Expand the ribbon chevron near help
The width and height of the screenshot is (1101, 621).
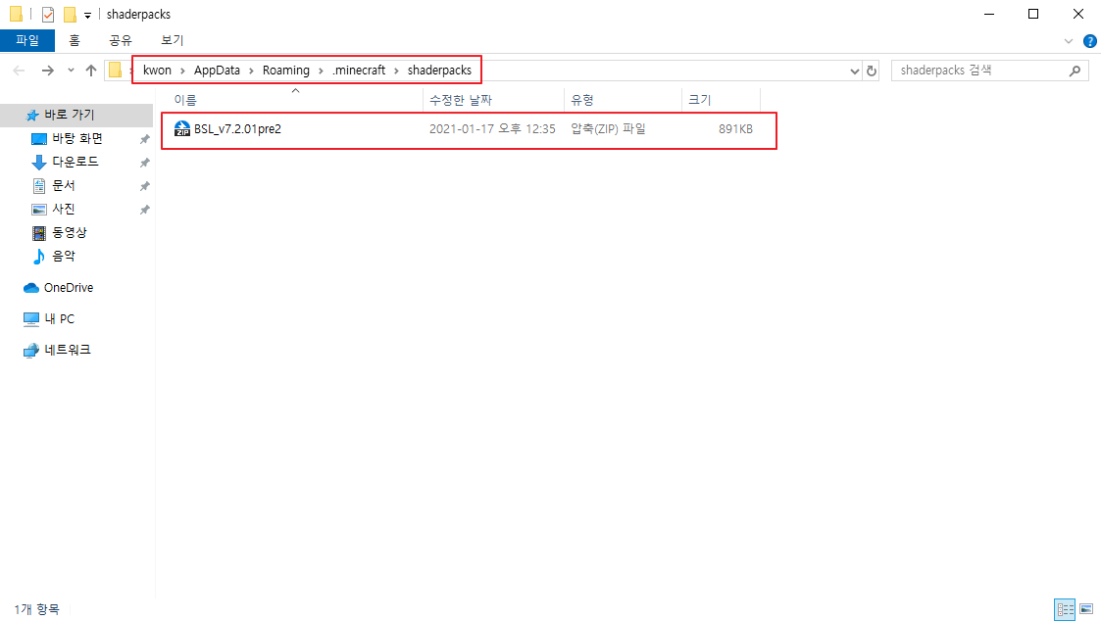(1069, 41)
